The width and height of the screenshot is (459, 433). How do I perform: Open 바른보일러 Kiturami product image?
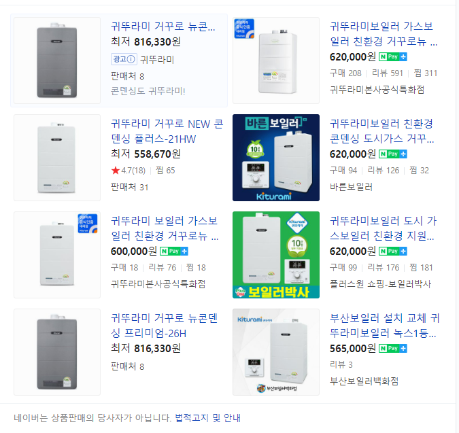pyautogui.click(x=276, y=158)
